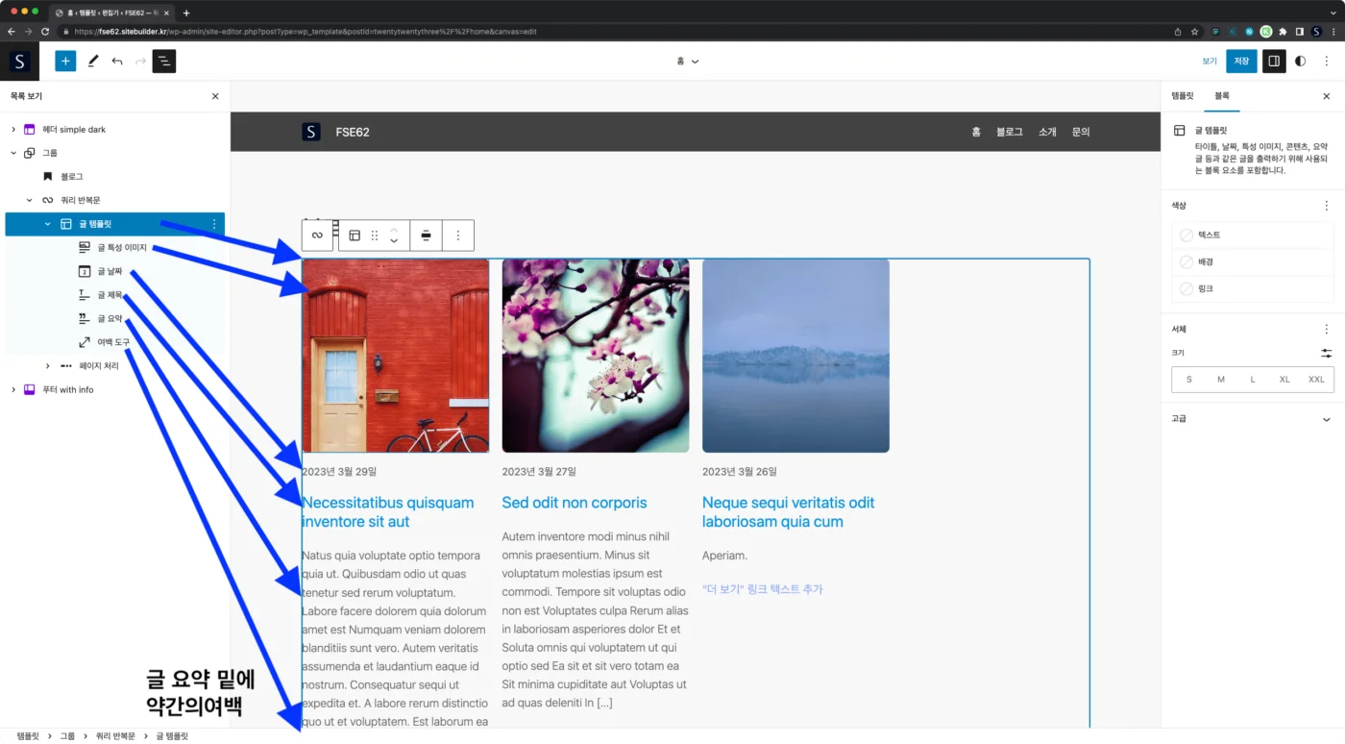
Task: Open the 배경 color swatch
Action: 1253,261
